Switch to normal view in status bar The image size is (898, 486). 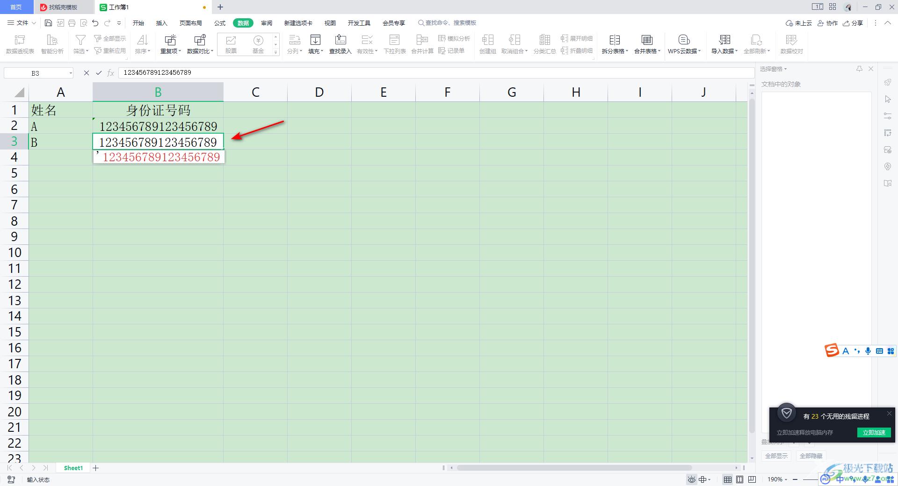point(728,479)
